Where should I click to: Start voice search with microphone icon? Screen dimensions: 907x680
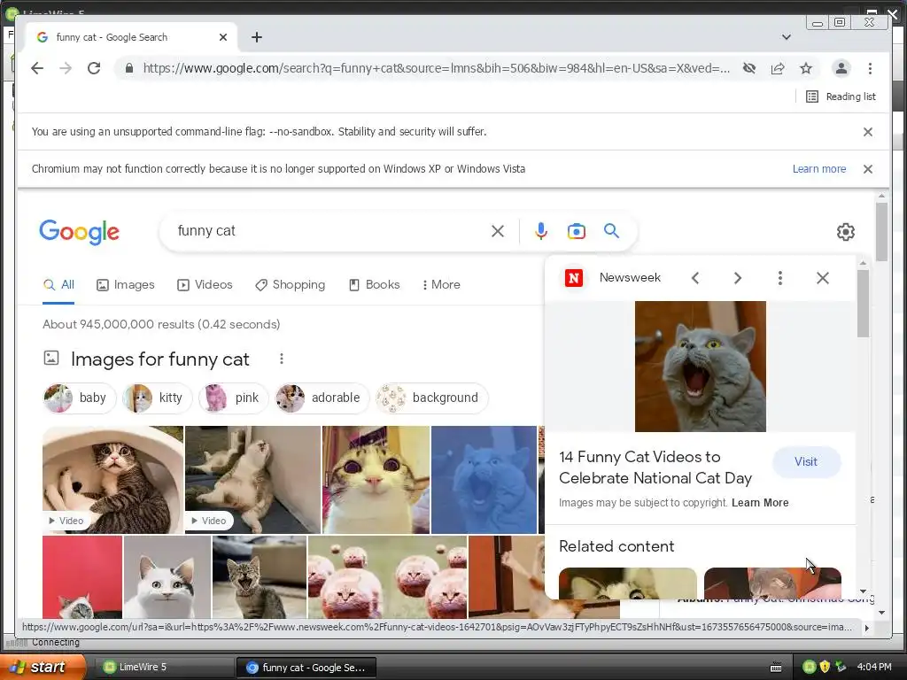pyautogui.click(x=541, y=231)
